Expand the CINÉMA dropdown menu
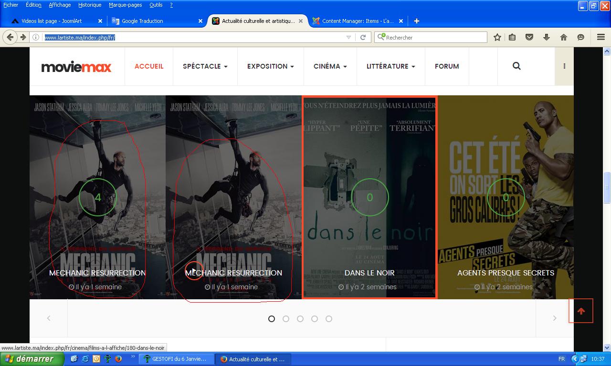 pos(330,66)
